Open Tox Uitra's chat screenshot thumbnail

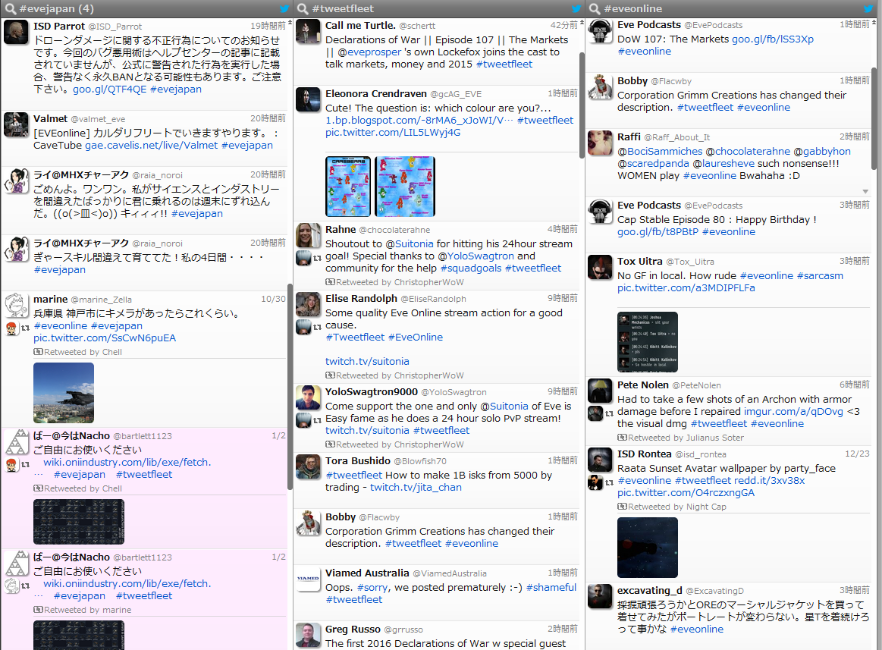pos(648,341)
